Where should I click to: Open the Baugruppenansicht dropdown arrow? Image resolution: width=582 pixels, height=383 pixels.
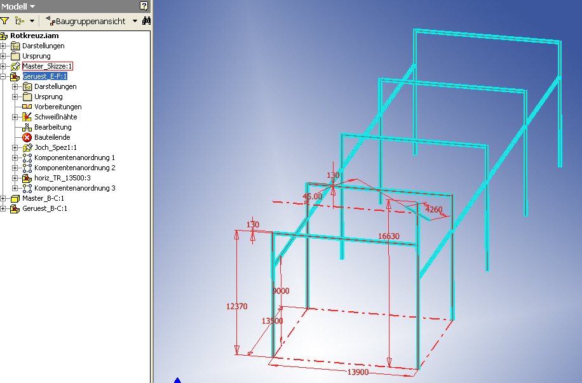click(x=135, y=21)
